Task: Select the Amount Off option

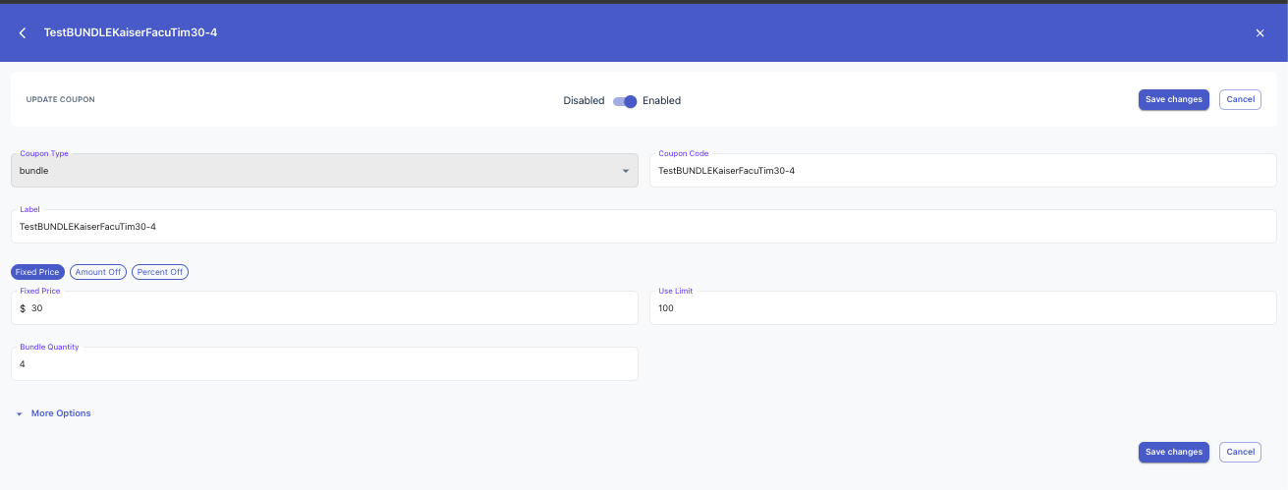Action: click(x=98, y=272)
